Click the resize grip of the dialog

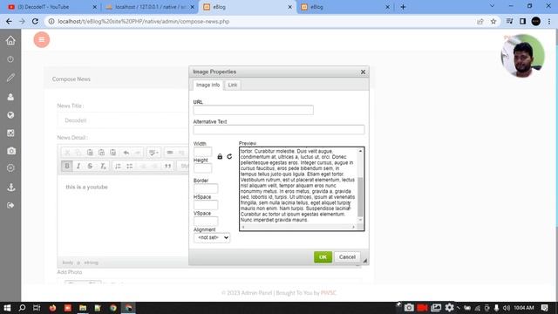click(x=364, y=261)
